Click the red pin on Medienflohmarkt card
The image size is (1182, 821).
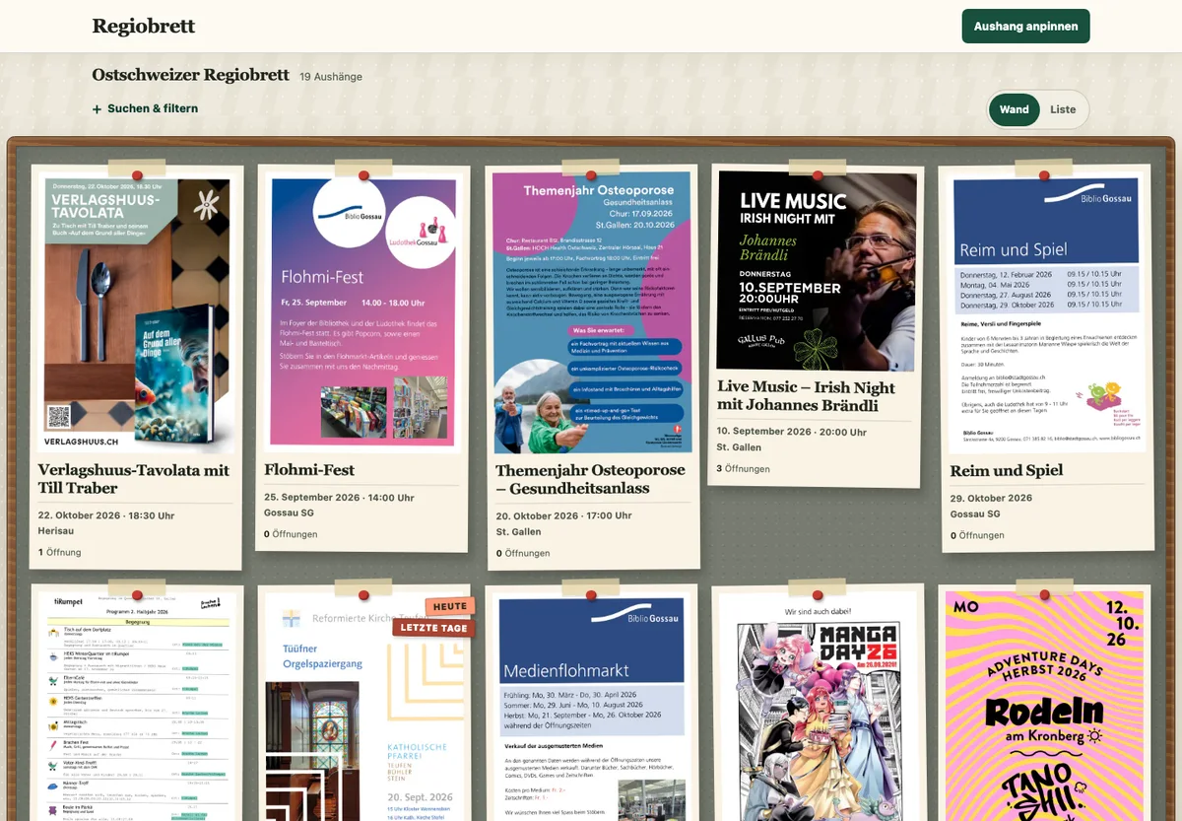(591, 595)
